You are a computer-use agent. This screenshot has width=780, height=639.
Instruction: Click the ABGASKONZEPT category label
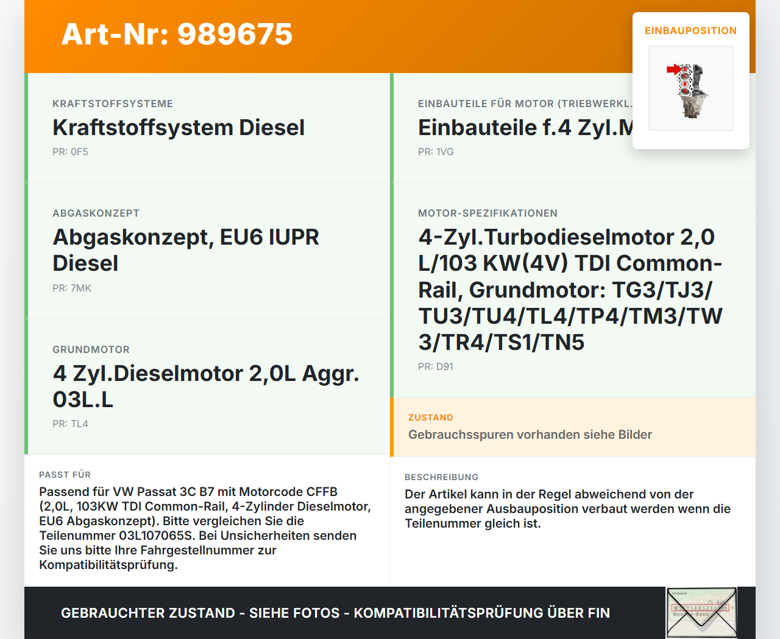tap(96, 213)
